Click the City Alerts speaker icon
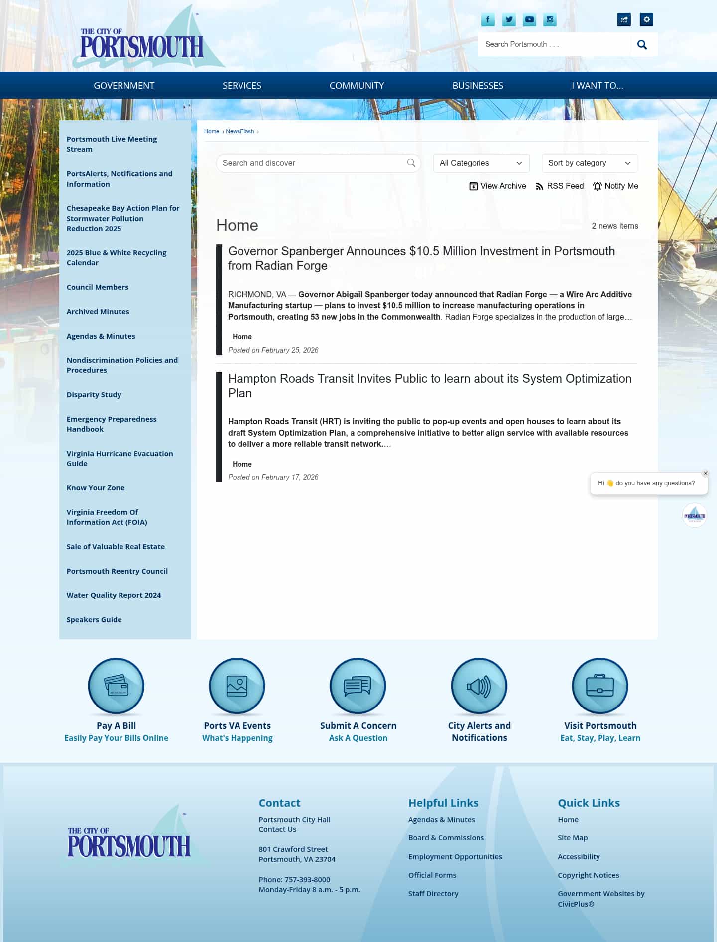 click(x=479, y=686)
